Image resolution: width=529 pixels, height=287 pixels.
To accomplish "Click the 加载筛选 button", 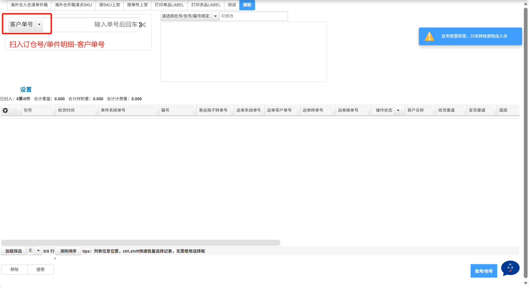I will pos(13,251).
